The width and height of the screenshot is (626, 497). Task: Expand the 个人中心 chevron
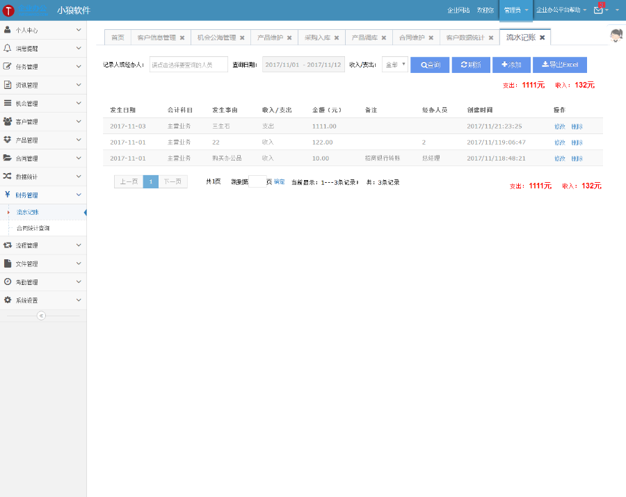79,30
